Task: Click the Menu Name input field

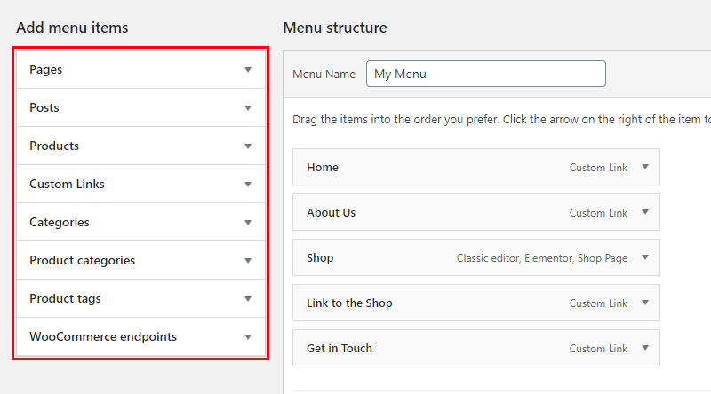Action: click(x=485, y=74)
